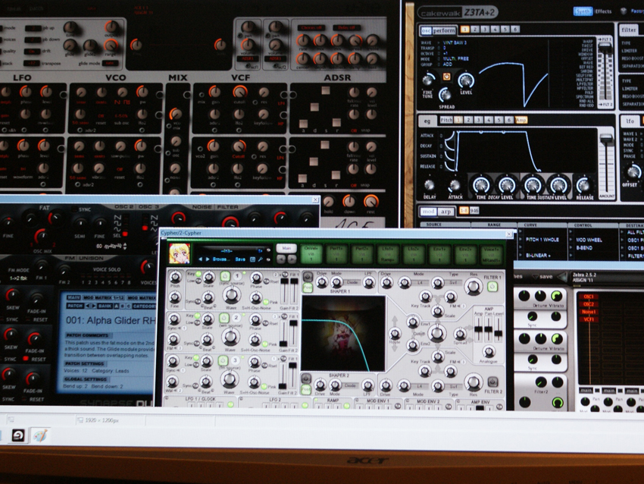
Task: Toggle Shaper 2 power icon in Cypher
Action: pos(306,378)
